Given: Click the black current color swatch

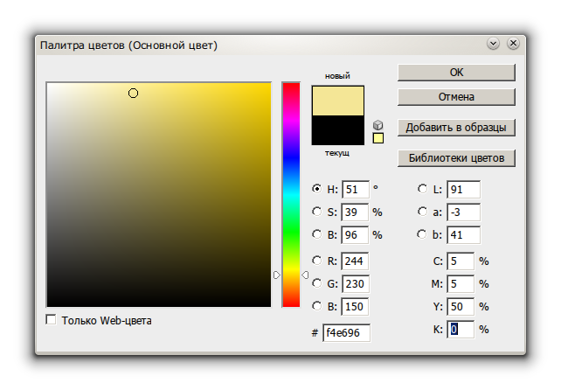Looking at the screenshot, I should (337, 130).
